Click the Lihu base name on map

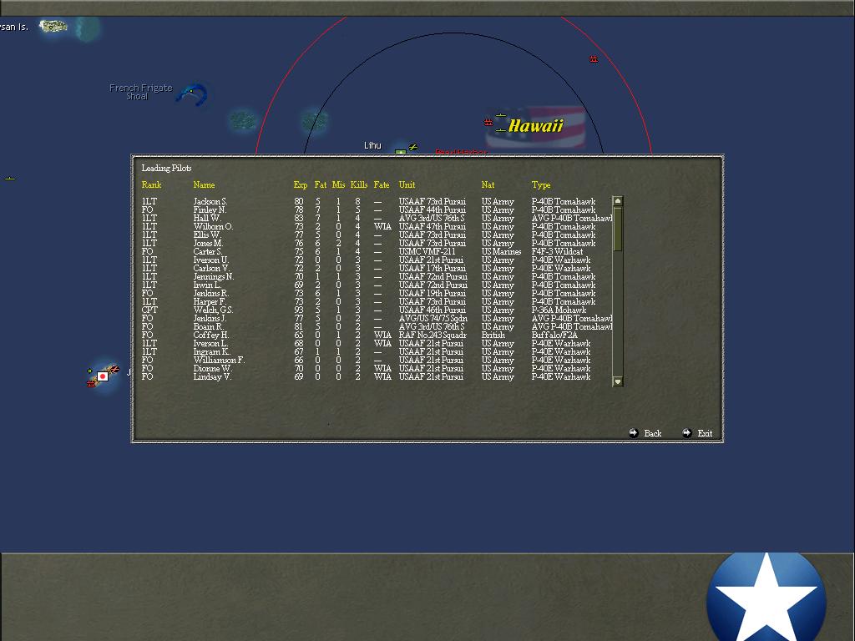(x=372, y=145)
